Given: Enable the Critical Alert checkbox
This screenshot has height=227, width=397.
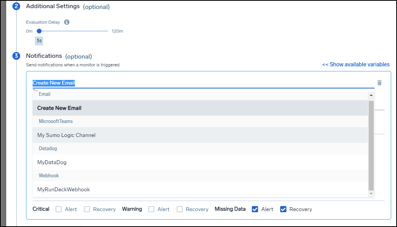Looking at the screenshot, I should click(x=59, y=209).
